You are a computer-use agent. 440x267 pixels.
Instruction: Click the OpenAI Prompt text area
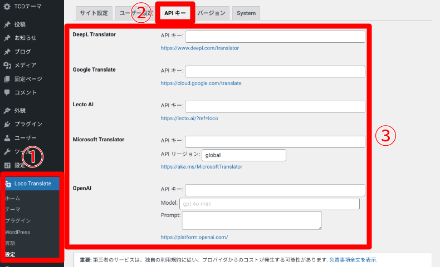(252, 220)
